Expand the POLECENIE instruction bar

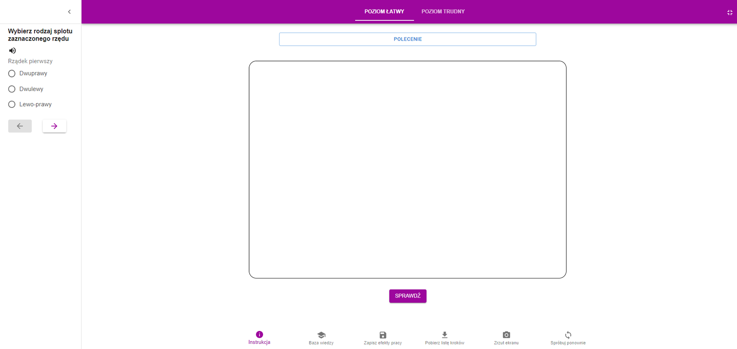tap(407, 39)
